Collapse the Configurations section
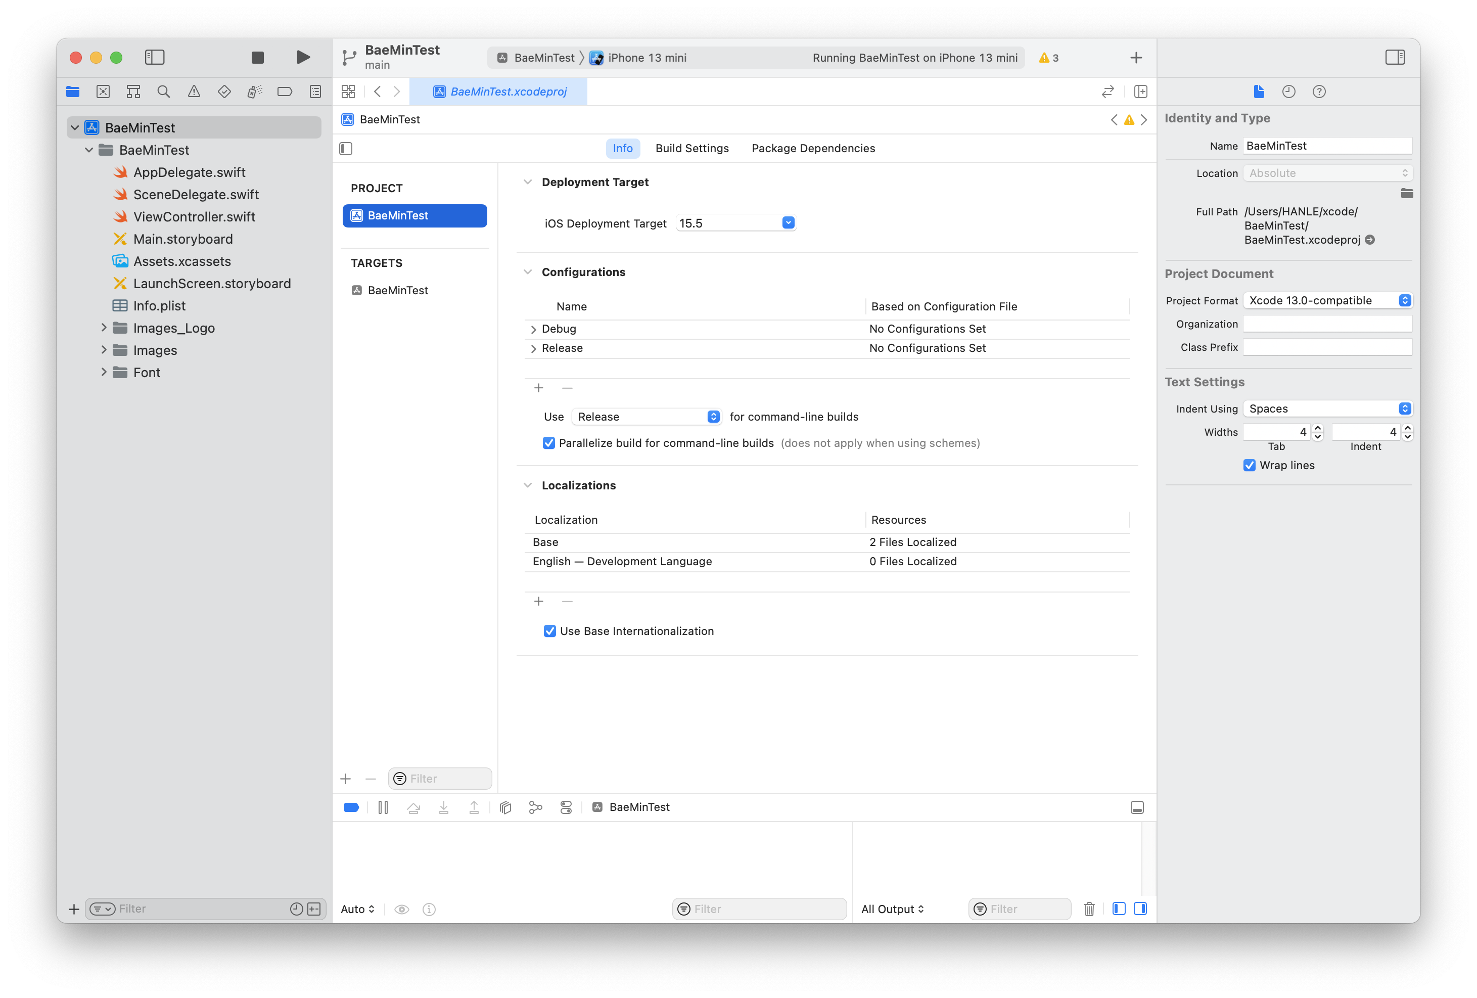The image size is (1477, 998). click(x=528, y=272)
